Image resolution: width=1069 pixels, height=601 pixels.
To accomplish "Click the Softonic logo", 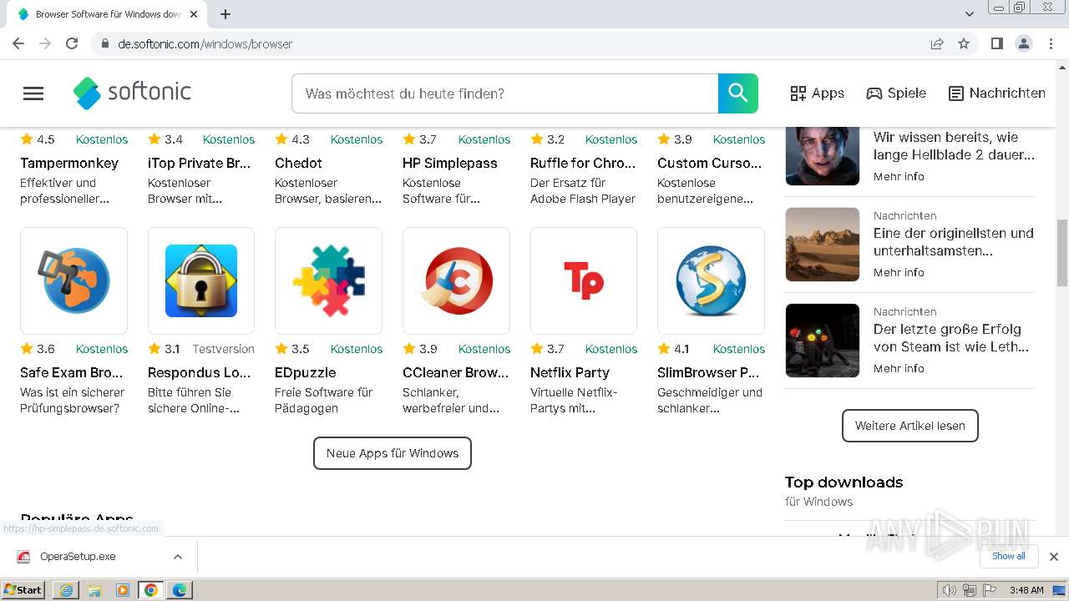I will point(132,93).
